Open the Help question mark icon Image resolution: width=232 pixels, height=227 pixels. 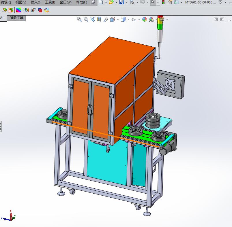click(x=220, y=2)
